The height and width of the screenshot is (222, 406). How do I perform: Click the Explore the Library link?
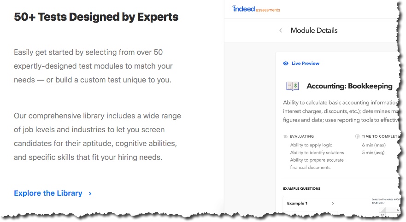[48, 193]
